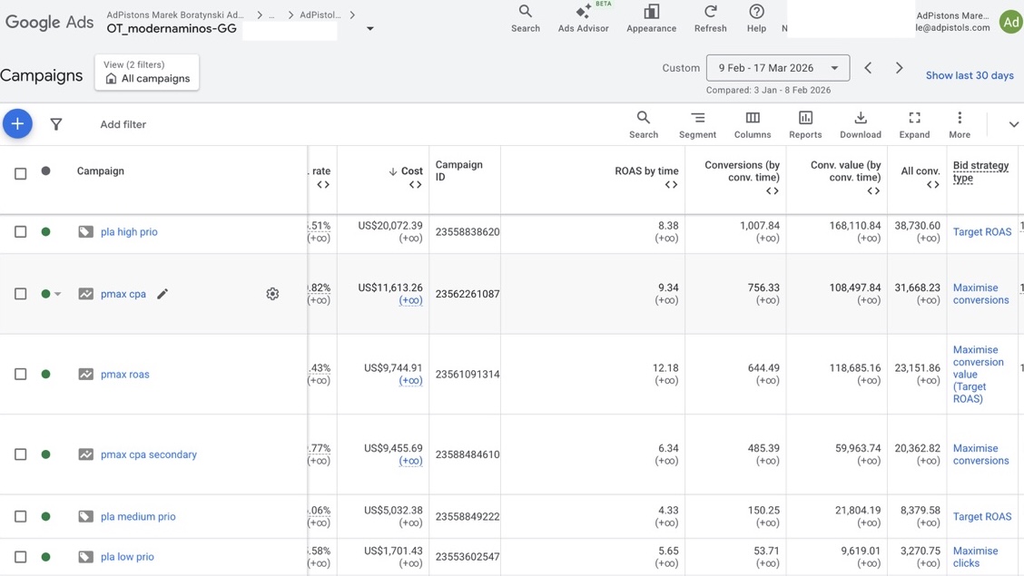Sort by Conversions by conv. time header

pyautogui.click(x=742, y=171)
